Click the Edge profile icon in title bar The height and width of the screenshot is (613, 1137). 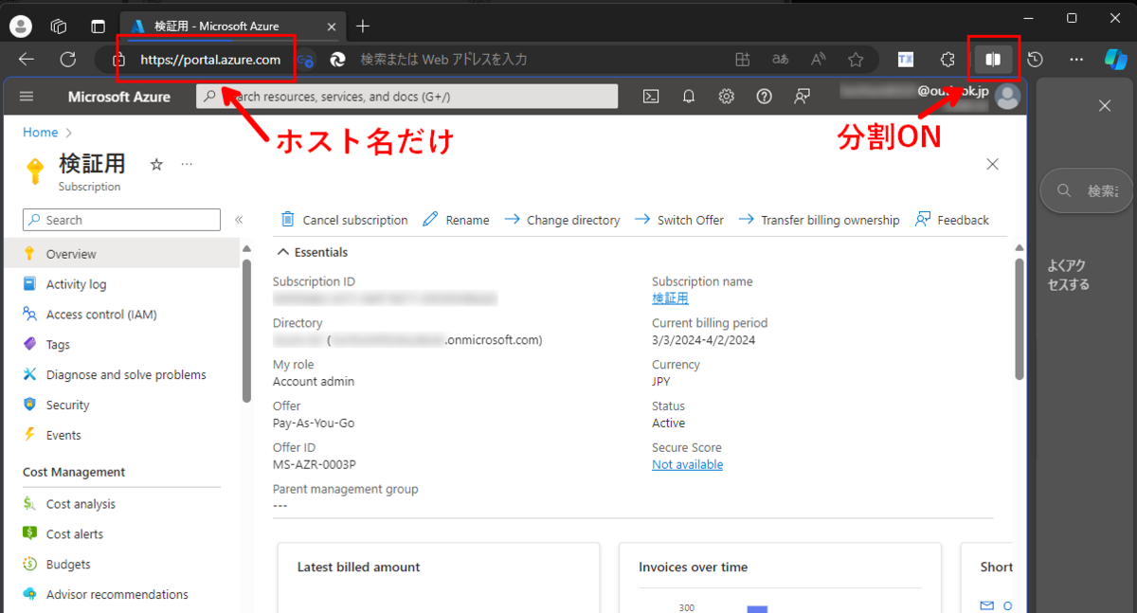[x=20, y=26]
